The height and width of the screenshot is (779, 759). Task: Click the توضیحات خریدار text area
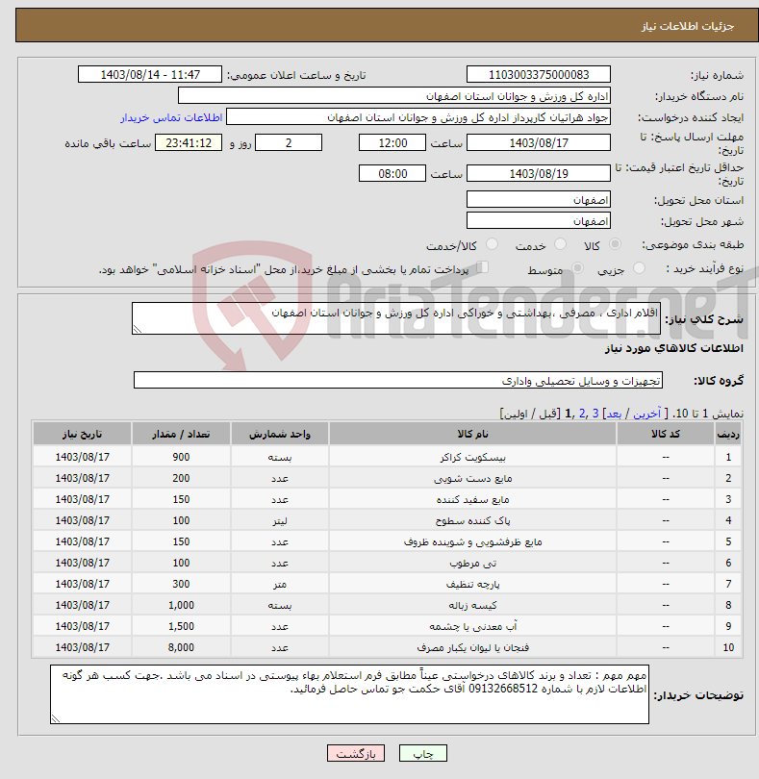(x=349, y=694)
